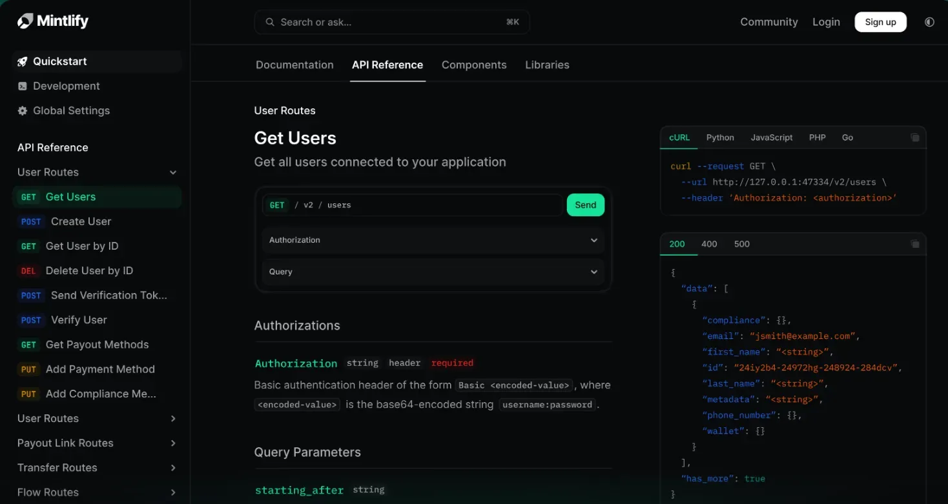
Task: Click the starting_after parameter name
Action: (x=299, y=490)
